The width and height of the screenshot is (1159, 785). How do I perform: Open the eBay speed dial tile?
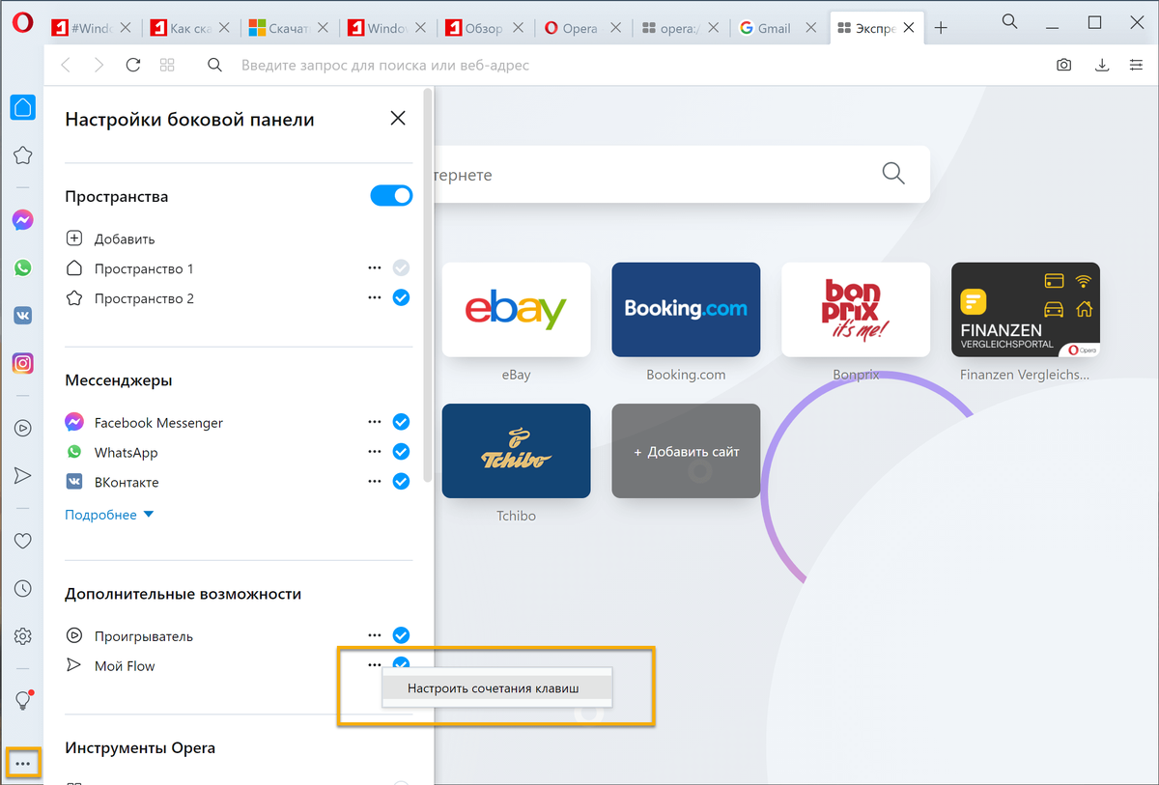(516, 310)
